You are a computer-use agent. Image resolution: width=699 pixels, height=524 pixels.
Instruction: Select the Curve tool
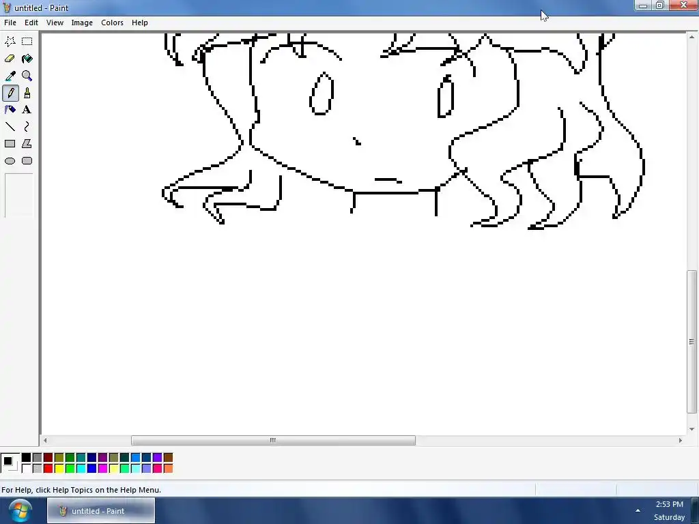click(x=27, y=127)
